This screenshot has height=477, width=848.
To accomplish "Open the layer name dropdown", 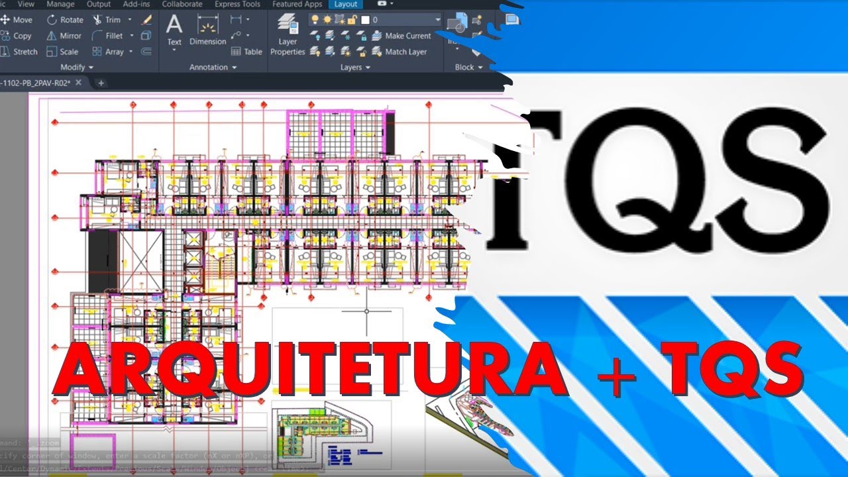I will (x=437, y=20).
